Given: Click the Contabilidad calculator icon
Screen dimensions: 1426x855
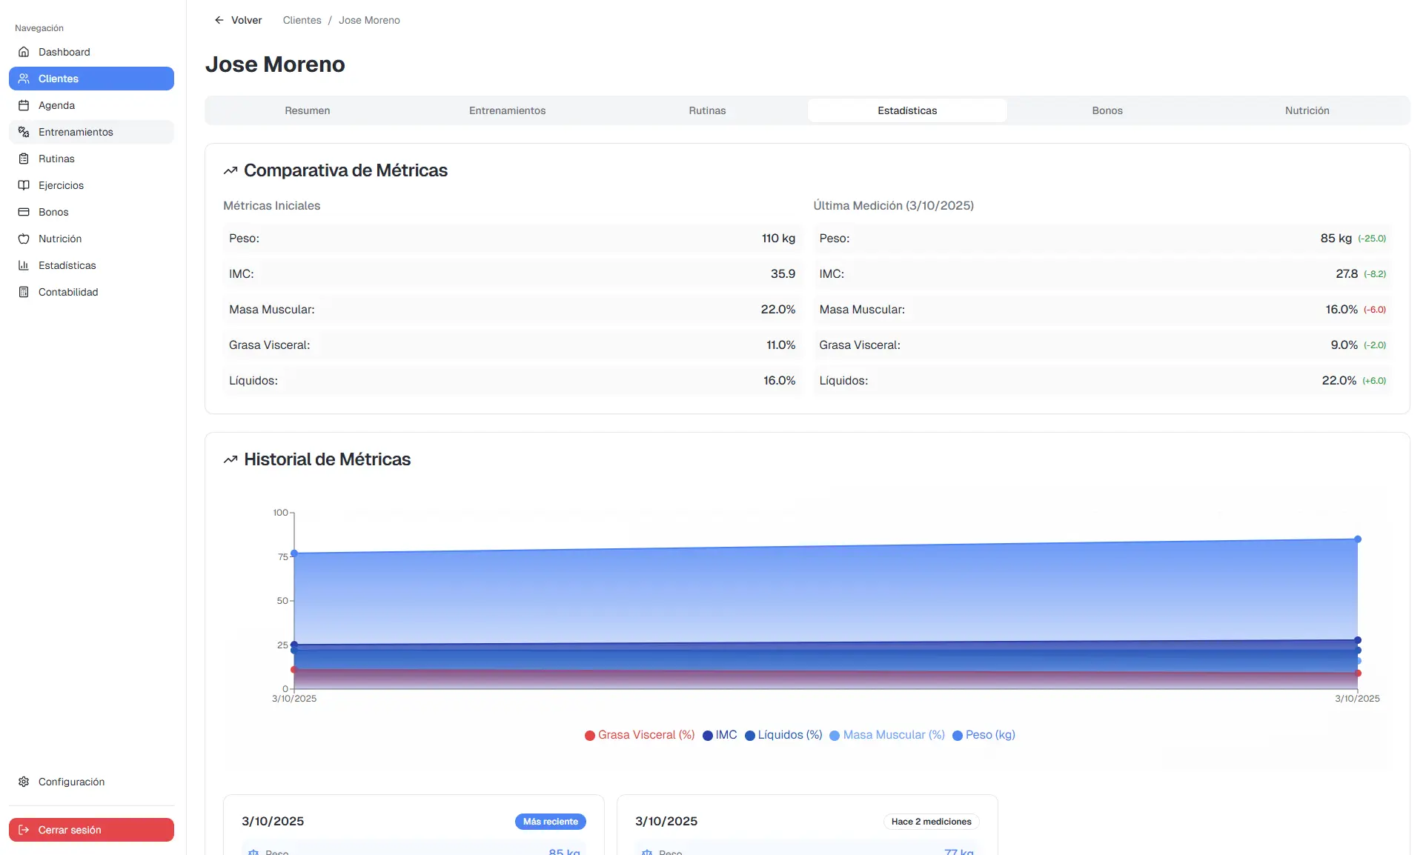Looking at the screenshot, I should pos(24,292).
